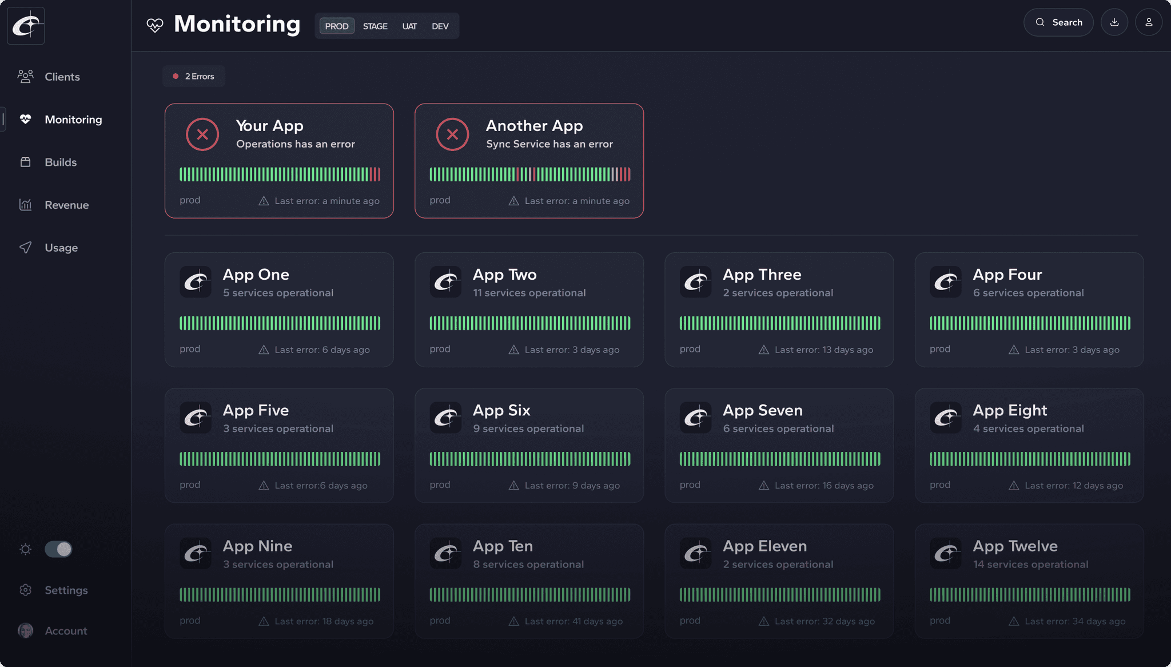
Task: Open the user profile icon top right
Action: pos(1149,22)
